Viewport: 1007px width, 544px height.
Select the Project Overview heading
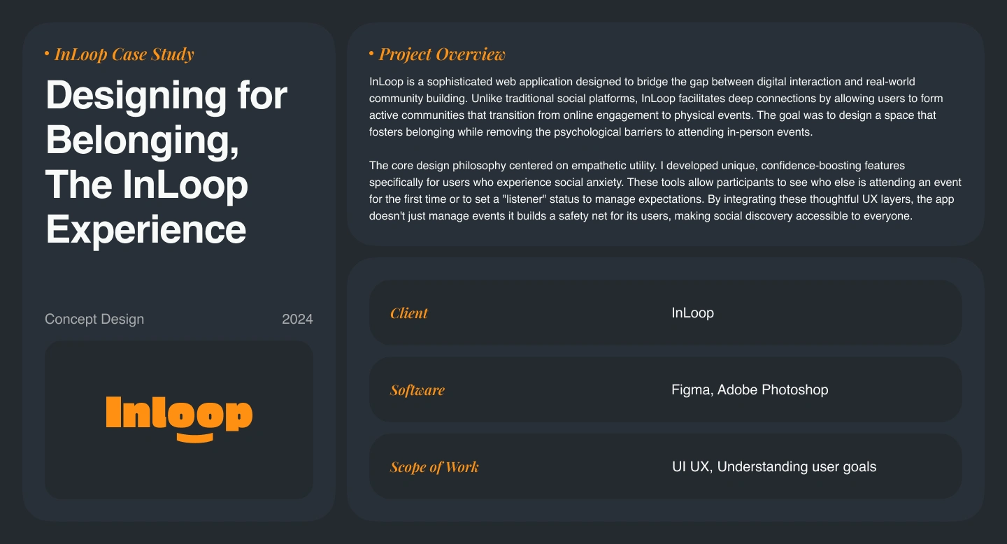click(442, 54)
